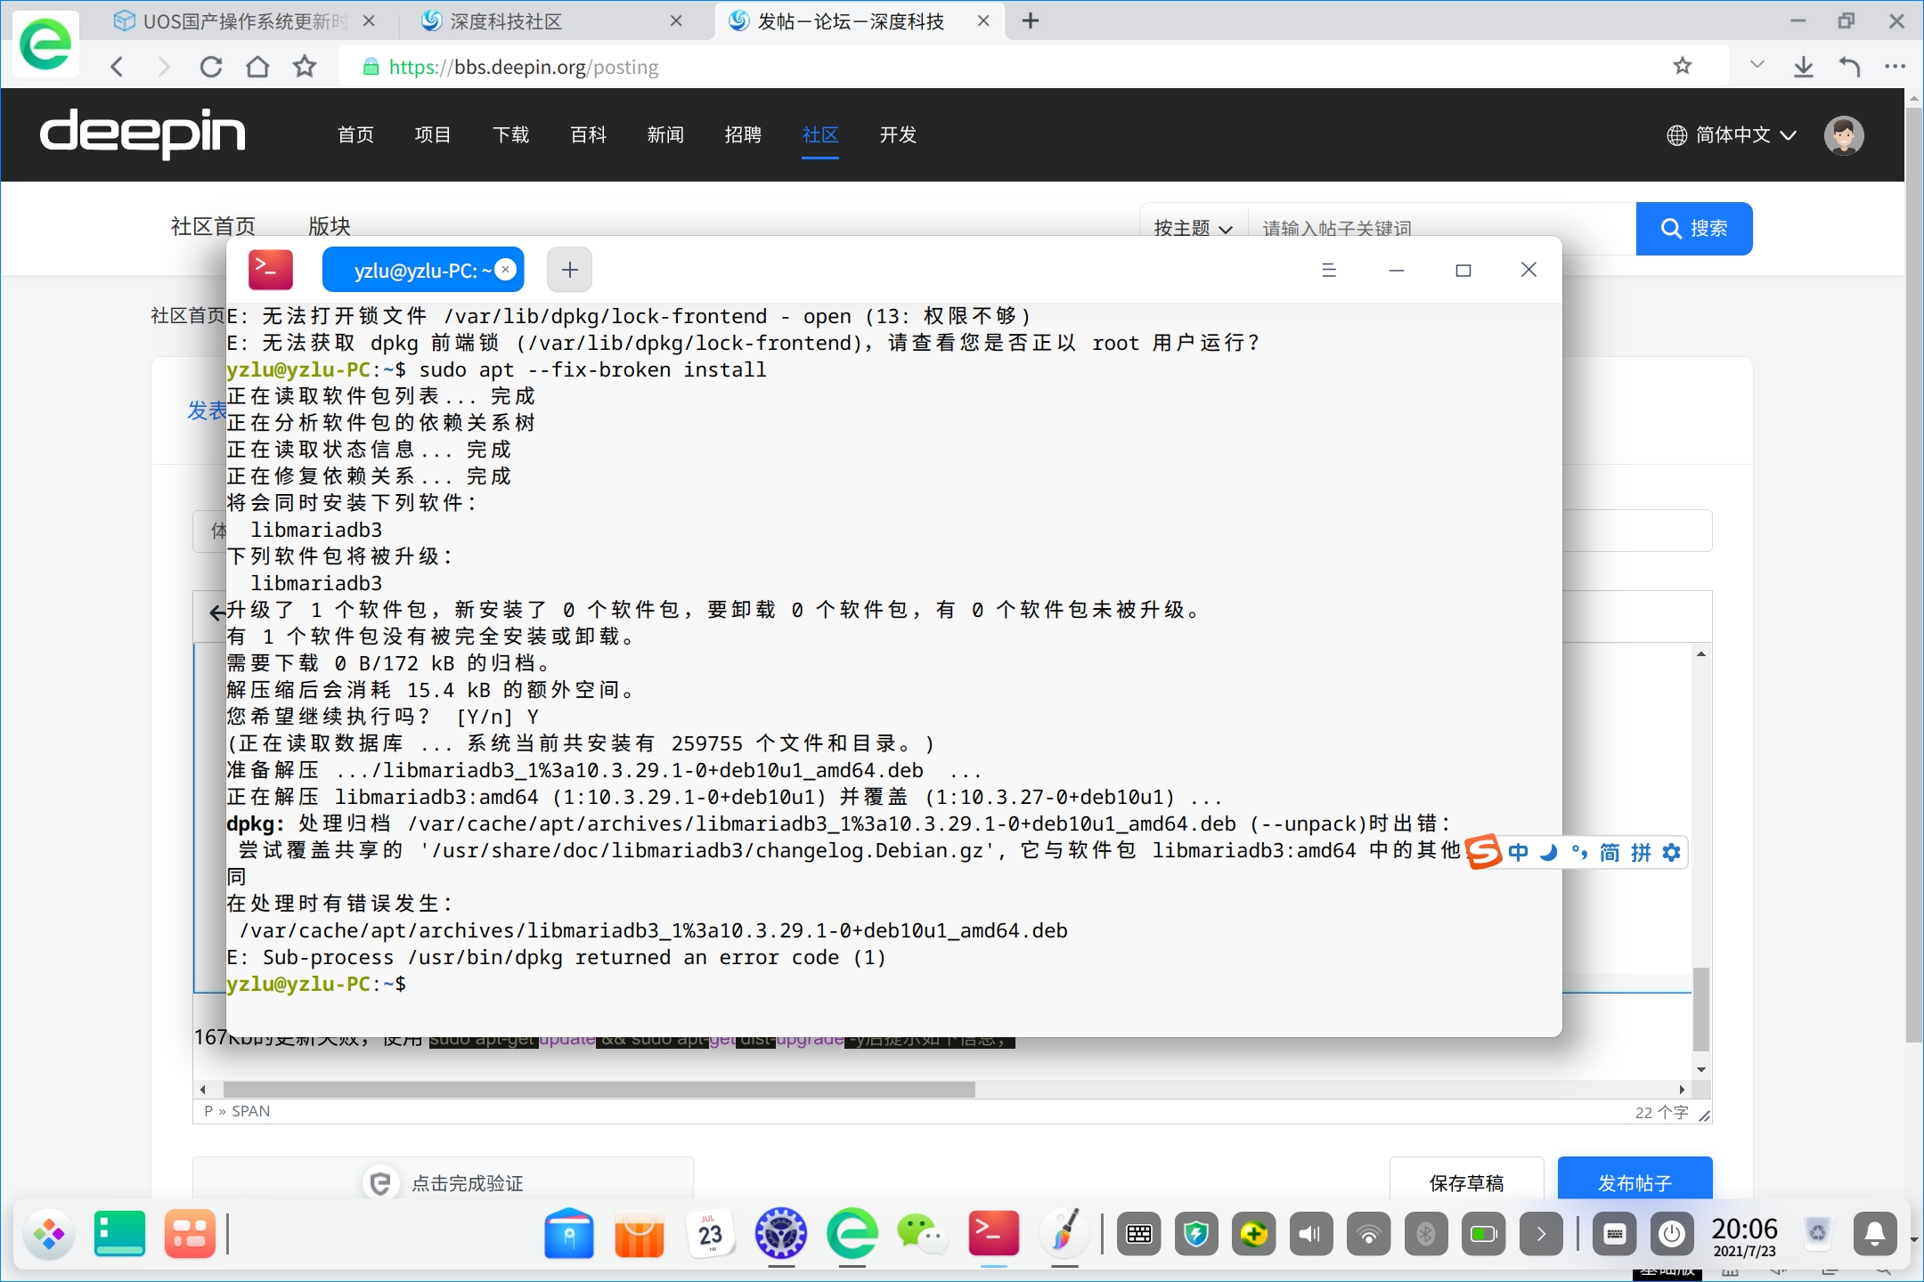
Task: Toggle Sogou punctuation mode
Action: (x=1579, y=852)
